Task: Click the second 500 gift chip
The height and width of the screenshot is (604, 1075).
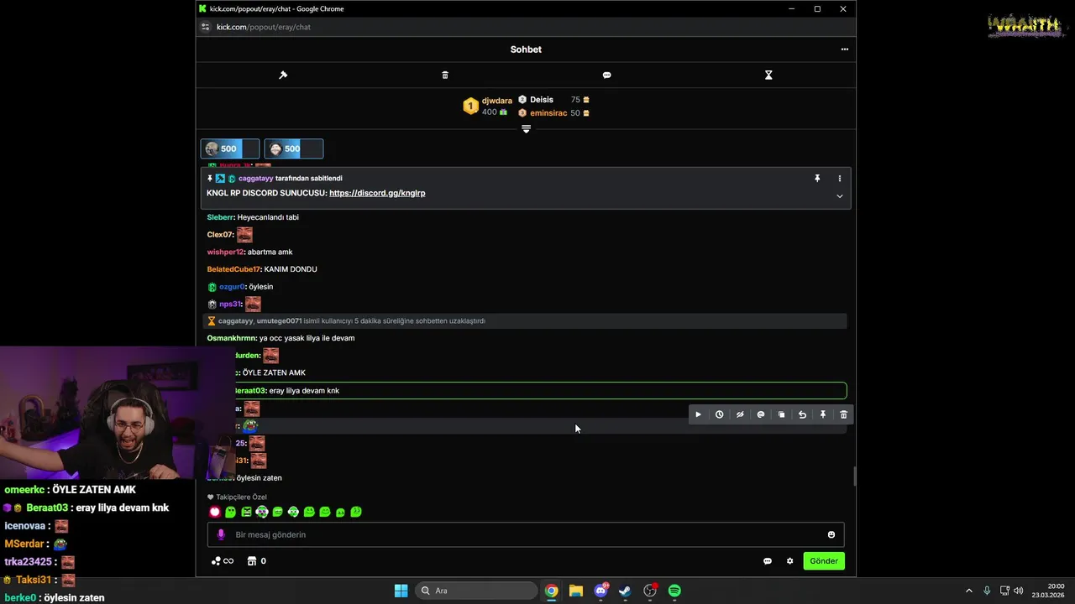Action: (x=293, y=148)
